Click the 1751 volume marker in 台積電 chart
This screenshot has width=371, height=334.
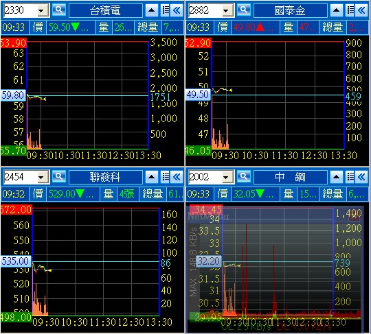point(160,97)
